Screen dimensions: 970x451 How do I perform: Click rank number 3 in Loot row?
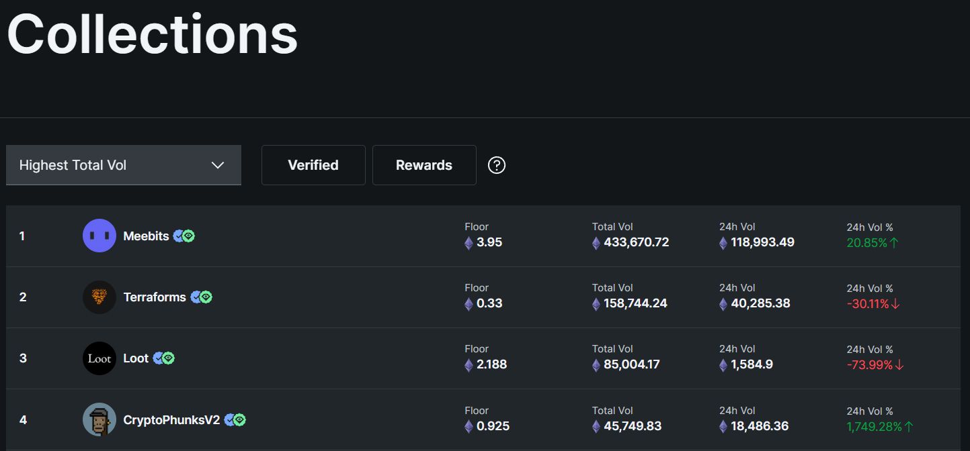tap(23, 358)
